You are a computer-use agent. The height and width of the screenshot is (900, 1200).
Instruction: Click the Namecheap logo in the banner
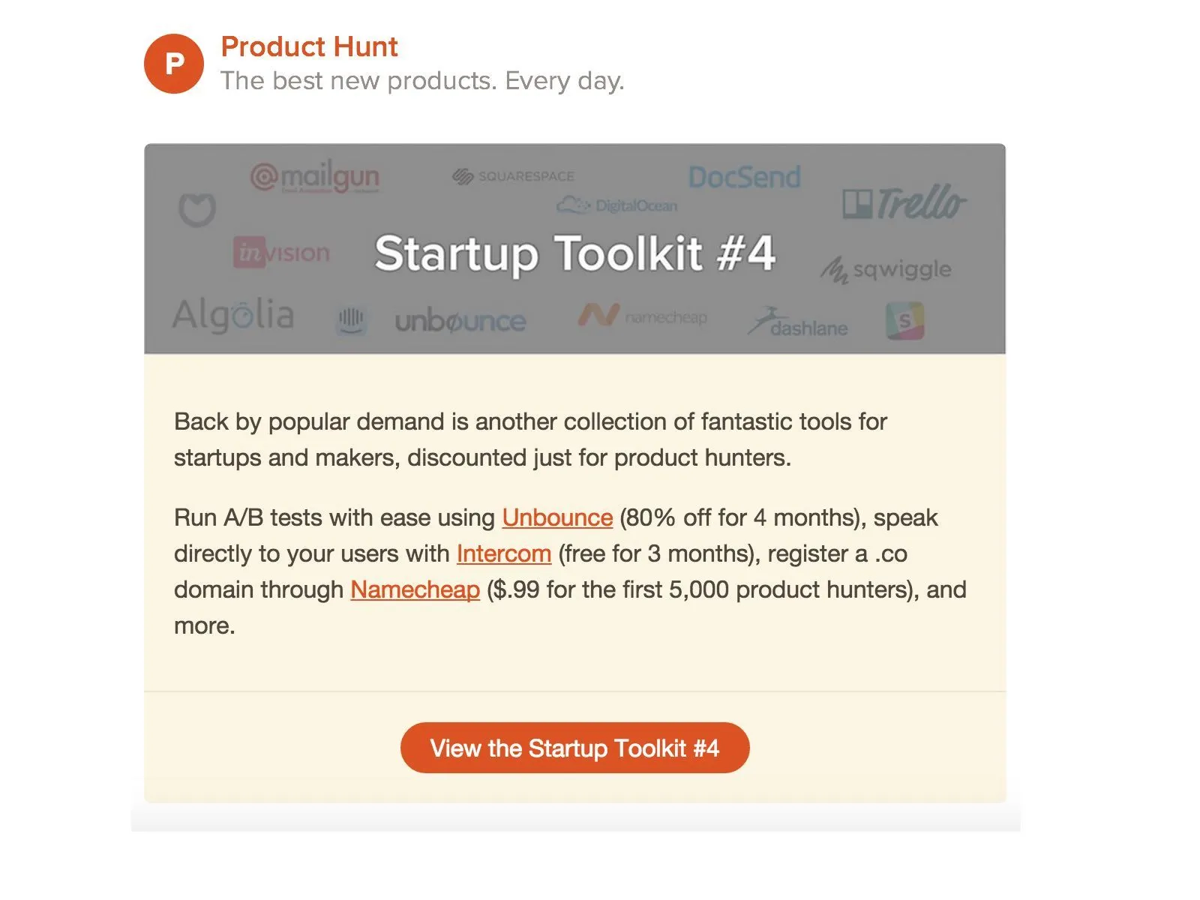[645, 316]
